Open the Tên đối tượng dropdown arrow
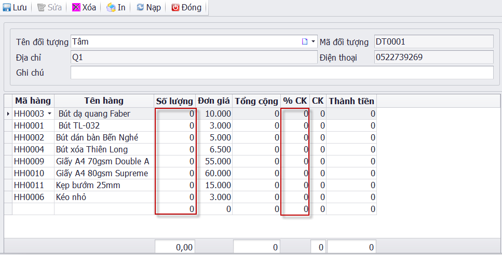 pyautogui.click(x=313, y=41)
